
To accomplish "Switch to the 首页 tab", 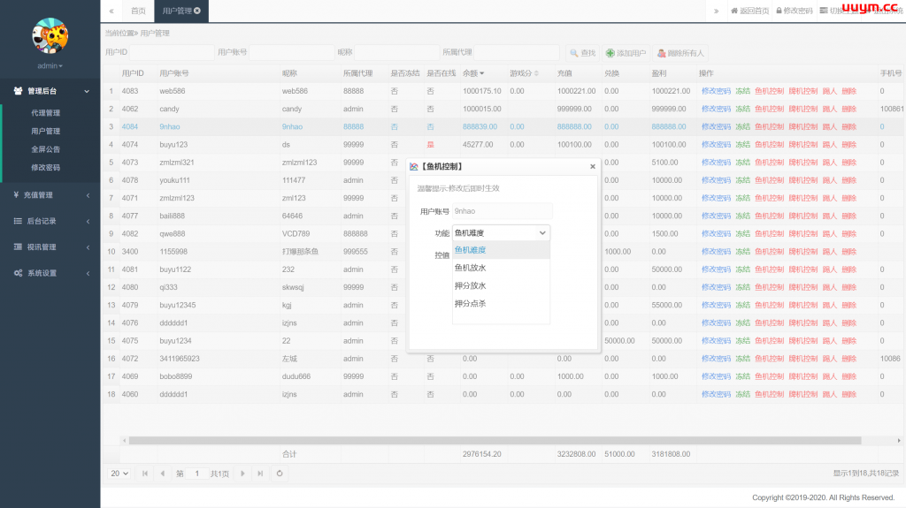I will point(138,11).
